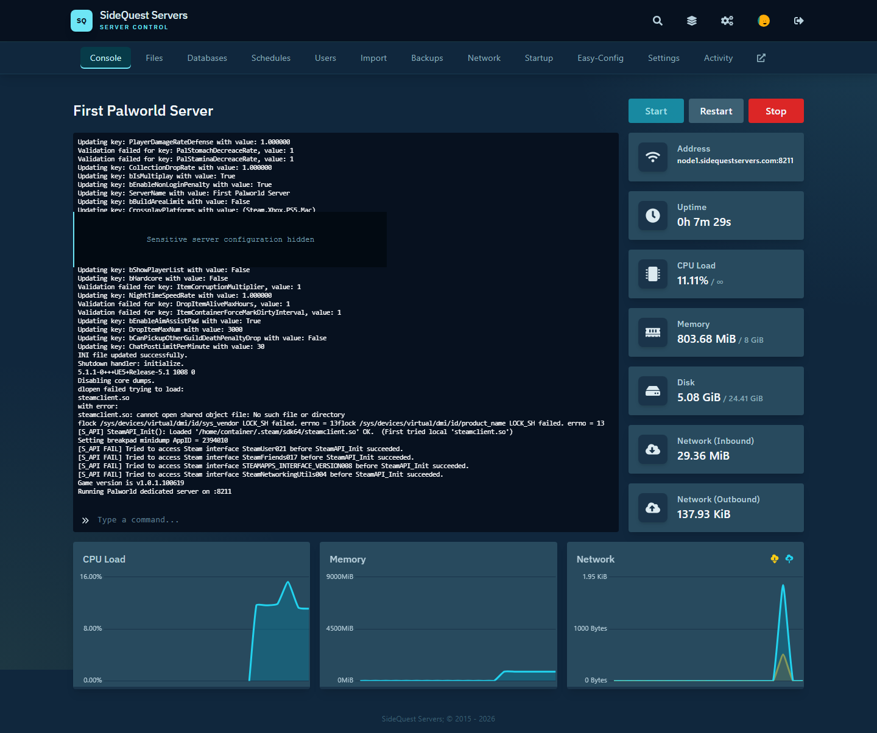Image resolution: width=877 pixels, height=733 pixels.
Task: Switch to the Console tab
Action: [x=106, y=58]
